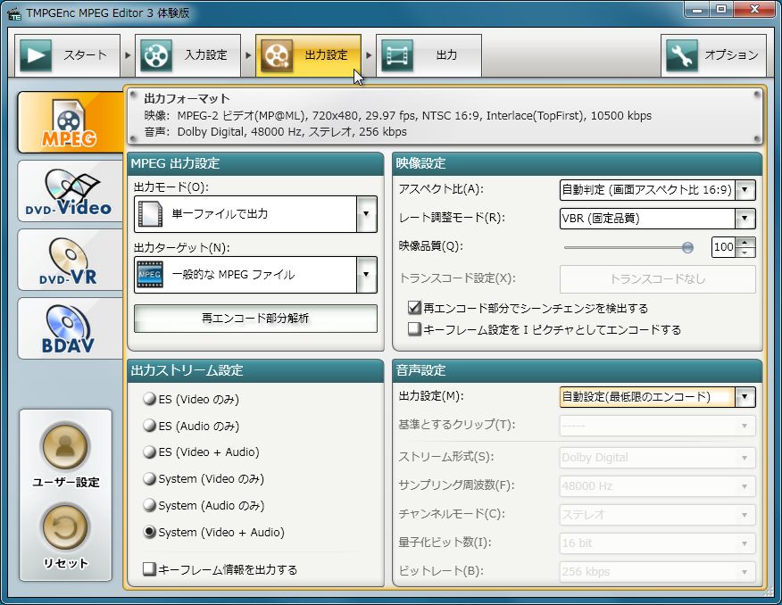Click the 音声設定 panel header

578,370
